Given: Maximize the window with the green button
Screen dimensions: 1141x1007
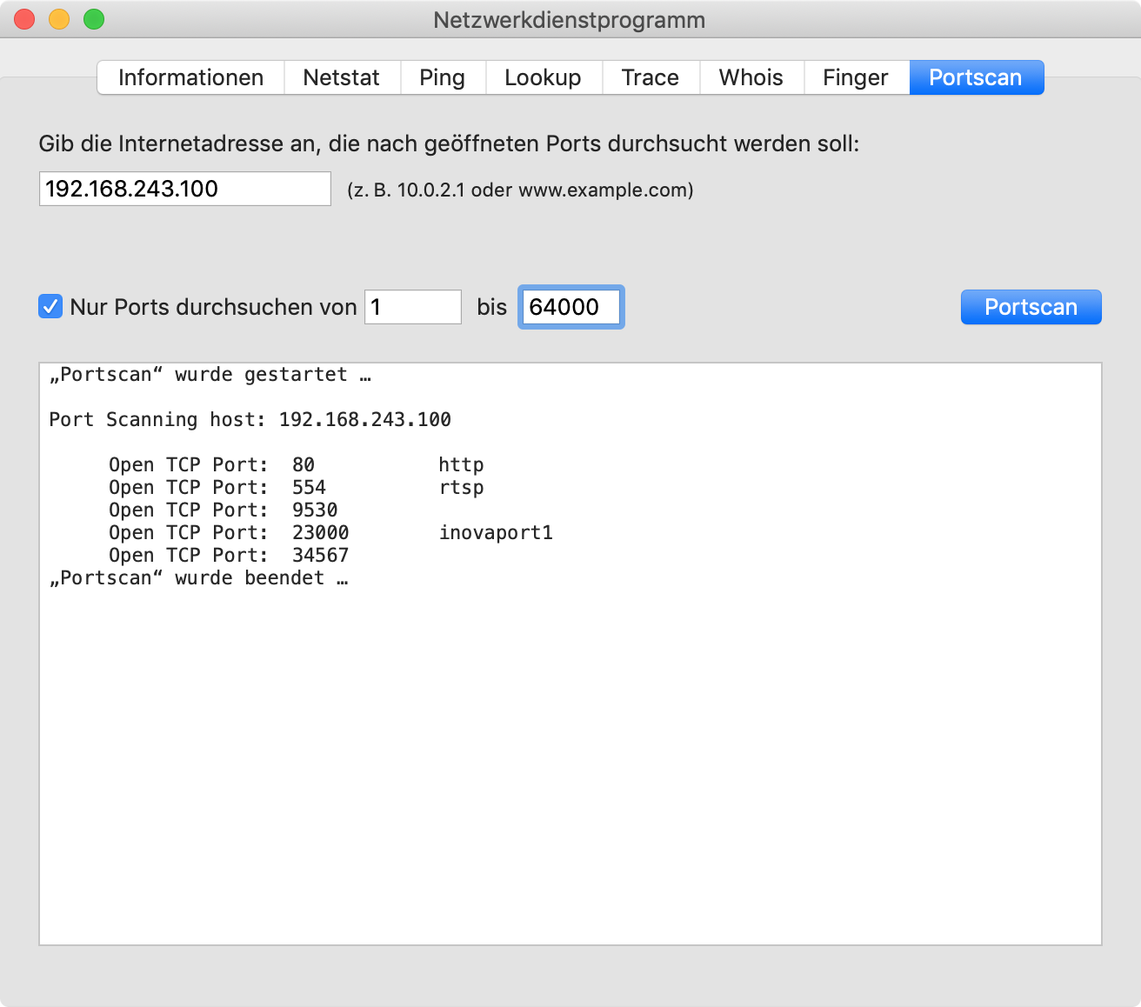Looking at the screenshot, I should pos(94,19).
